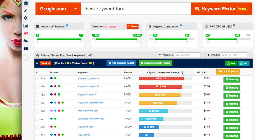
Task: Open the Select A Project dropdown
Action: (228, 71)
